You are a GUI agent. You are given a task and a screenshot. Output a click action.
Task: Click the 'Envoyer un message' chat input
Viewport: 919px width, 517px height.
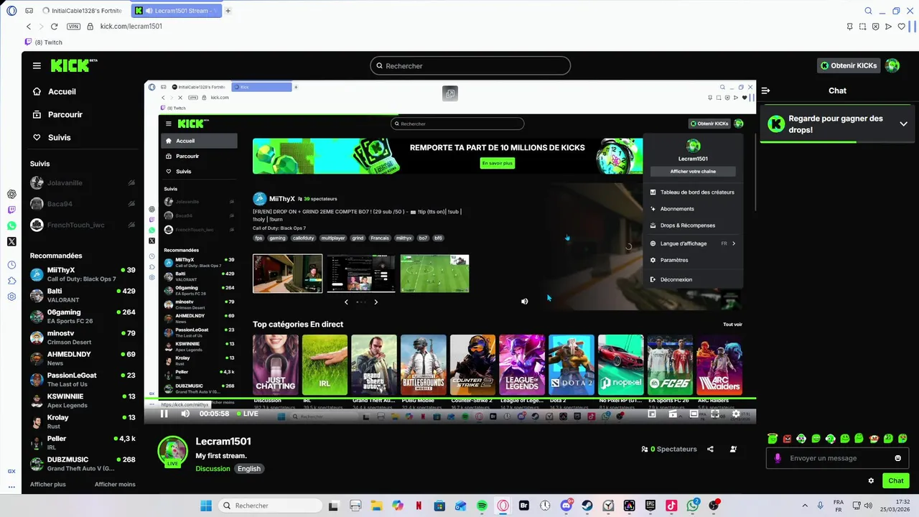pyautogui.click(x=837, y=458)
